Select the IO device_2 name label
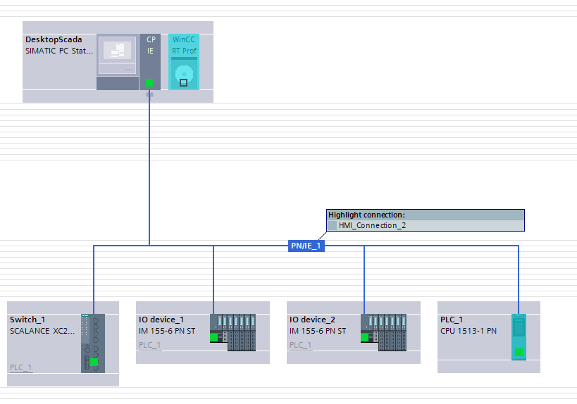The width and height of the screenshot is (577, 404). [x=312, y=320]
